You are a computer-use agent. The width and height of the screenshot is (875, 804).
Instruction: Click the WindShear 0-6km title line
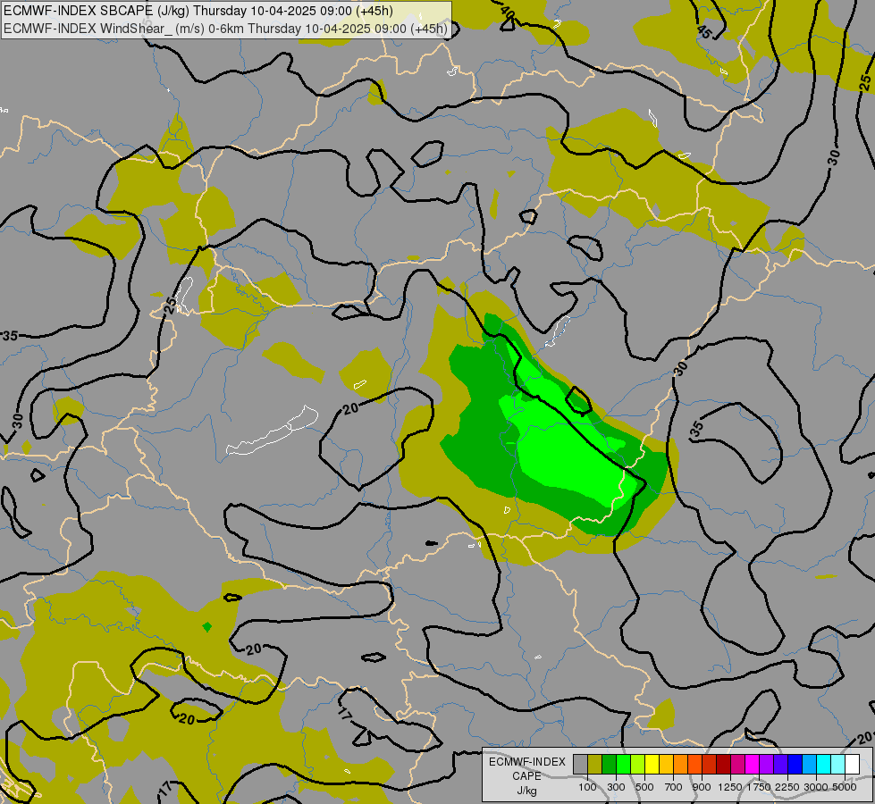(225, 29)
